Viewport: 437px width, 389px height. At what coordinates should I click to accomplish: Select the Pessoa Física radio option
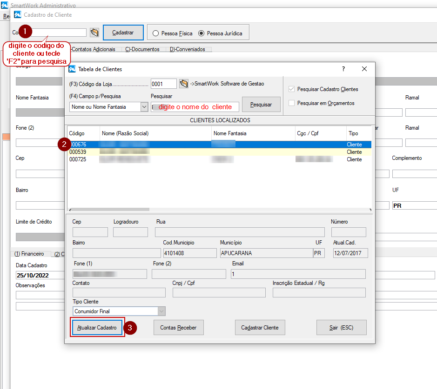coord(155,33)
